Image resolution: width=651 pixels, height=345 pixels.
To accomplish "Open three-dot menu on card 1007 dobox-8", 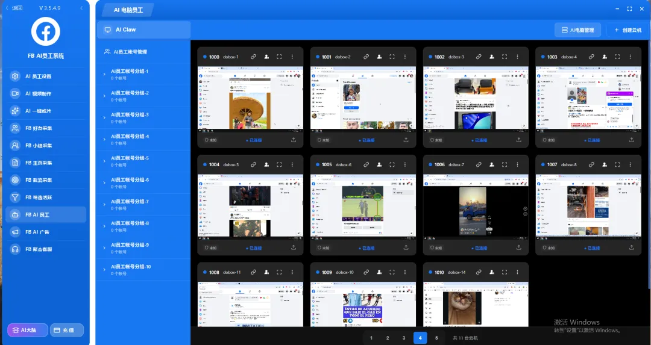I will tap(631, 164).
